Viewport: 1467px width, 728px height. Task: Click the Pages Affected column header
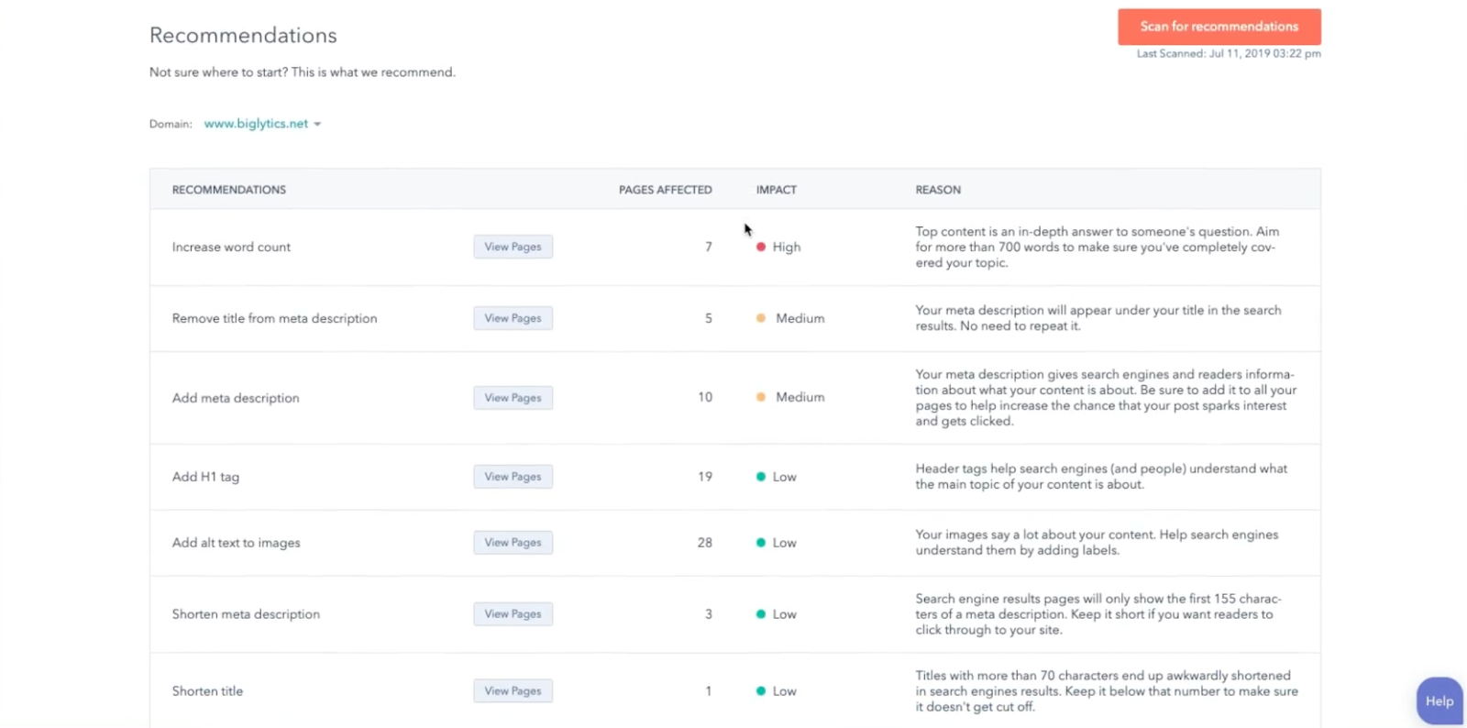[x=665, y=190]
